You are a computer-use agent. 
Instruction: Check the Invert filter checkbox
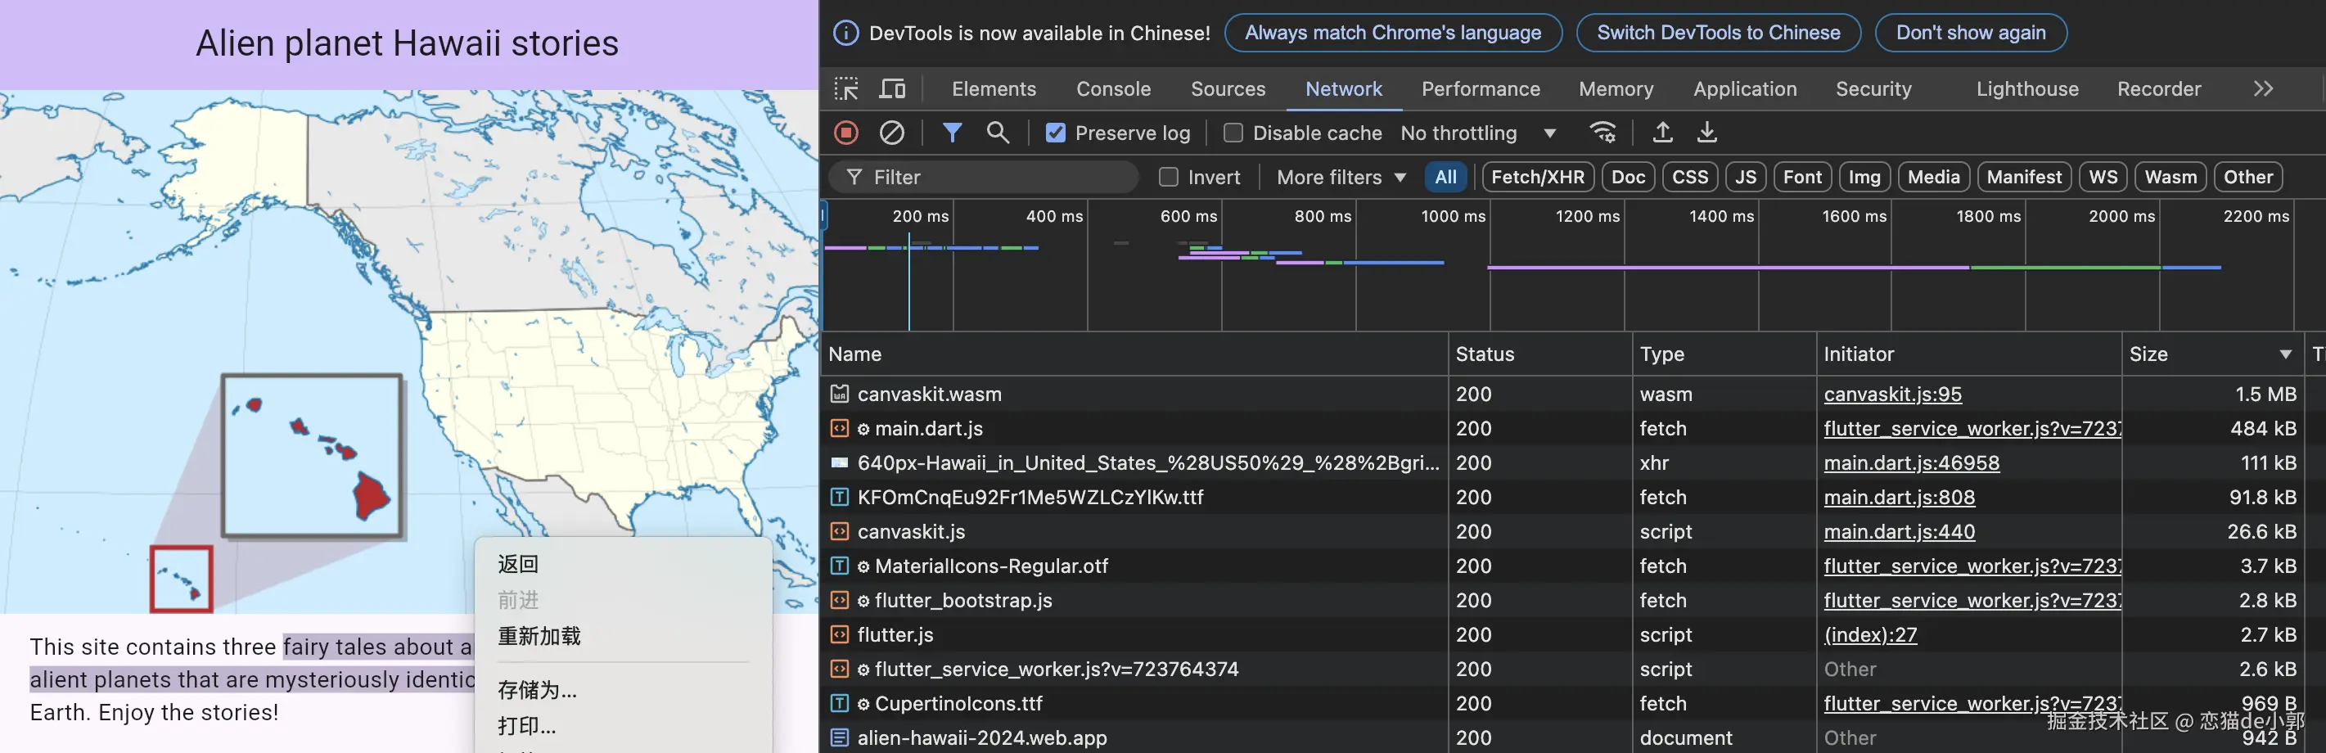tap(1169, 177)
